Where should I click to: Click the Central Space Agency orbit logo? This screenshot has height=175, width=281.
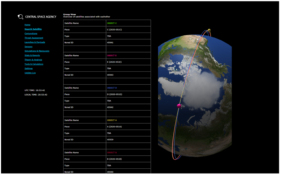(20, 17)
